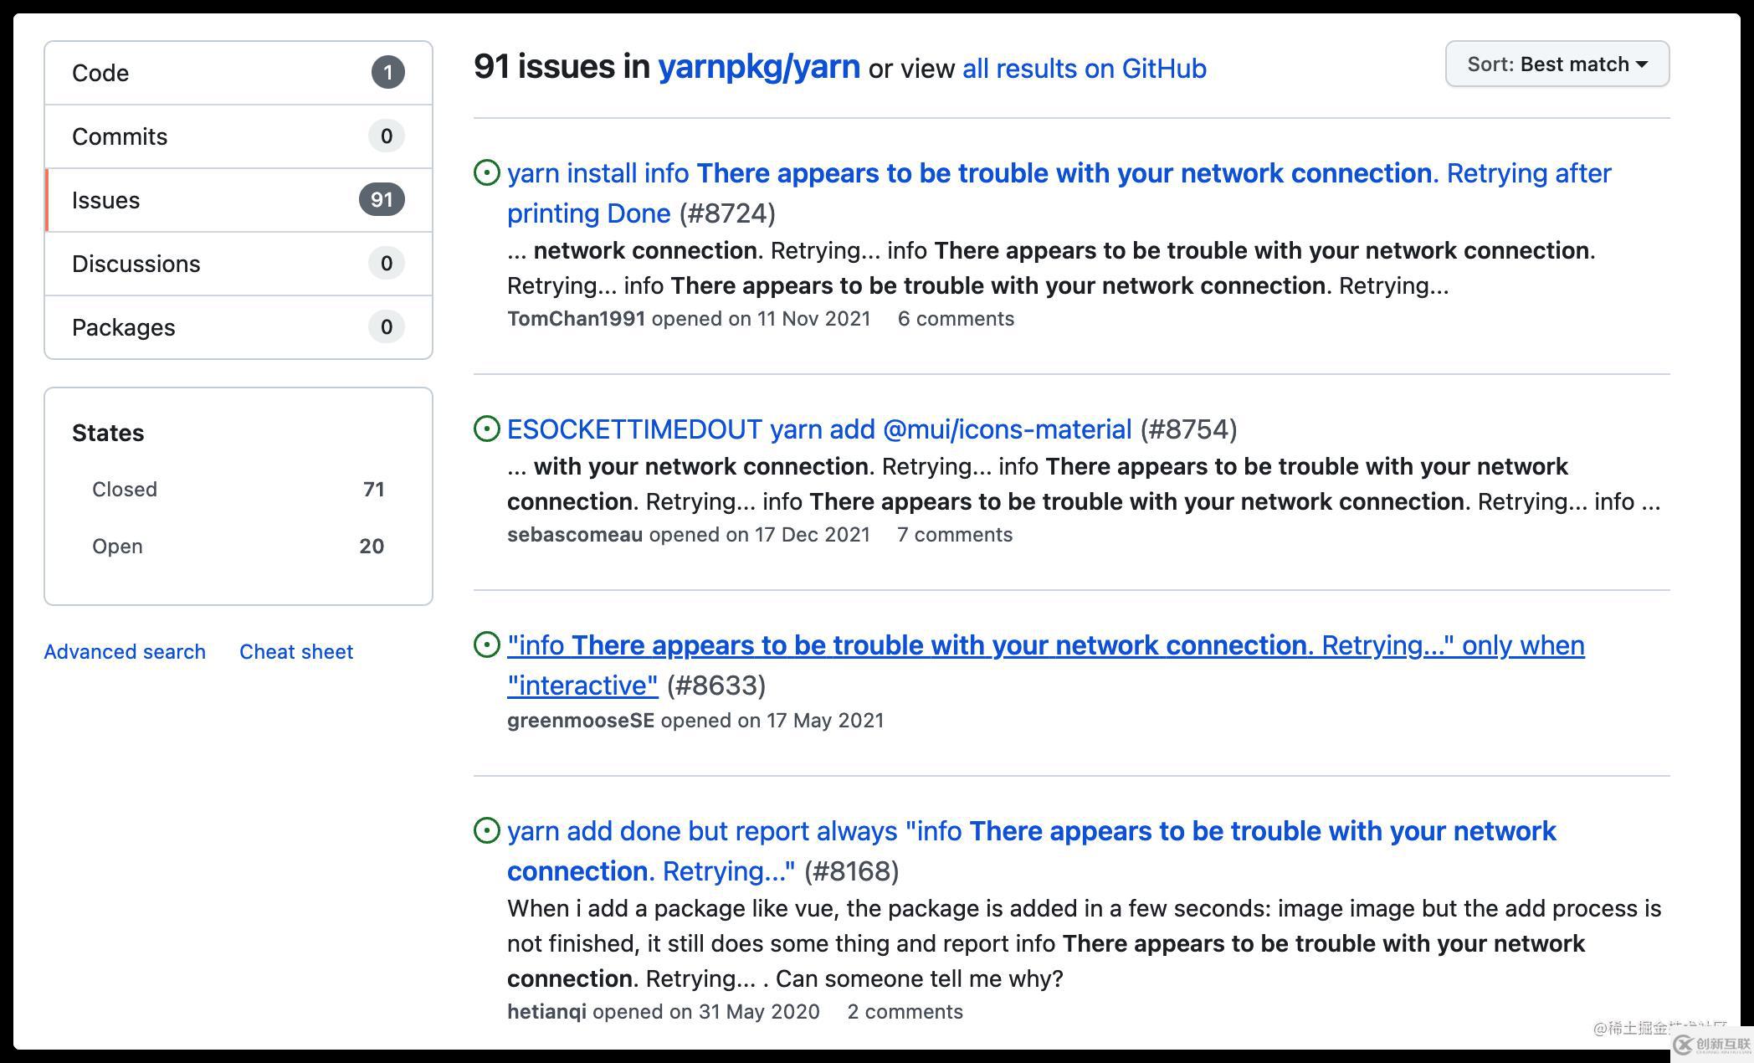Select the Discussions results tab
The width and height of the screenshot is (1754, 1063).
(238, 264)
